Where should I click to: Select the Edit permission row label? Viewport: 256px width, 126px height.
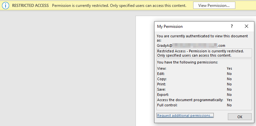[161, 74]
